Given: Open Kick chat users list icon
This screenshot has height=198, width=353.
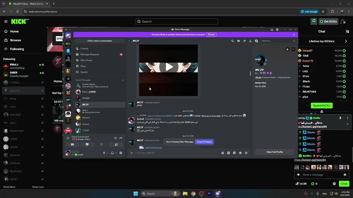Looking at the screenshot, I should [347, 31].
